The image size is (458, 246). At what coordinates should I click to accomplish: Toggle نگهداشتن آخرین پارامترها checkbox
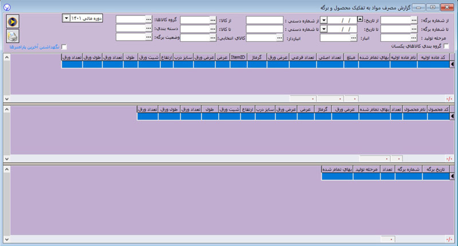pos(64,46)
